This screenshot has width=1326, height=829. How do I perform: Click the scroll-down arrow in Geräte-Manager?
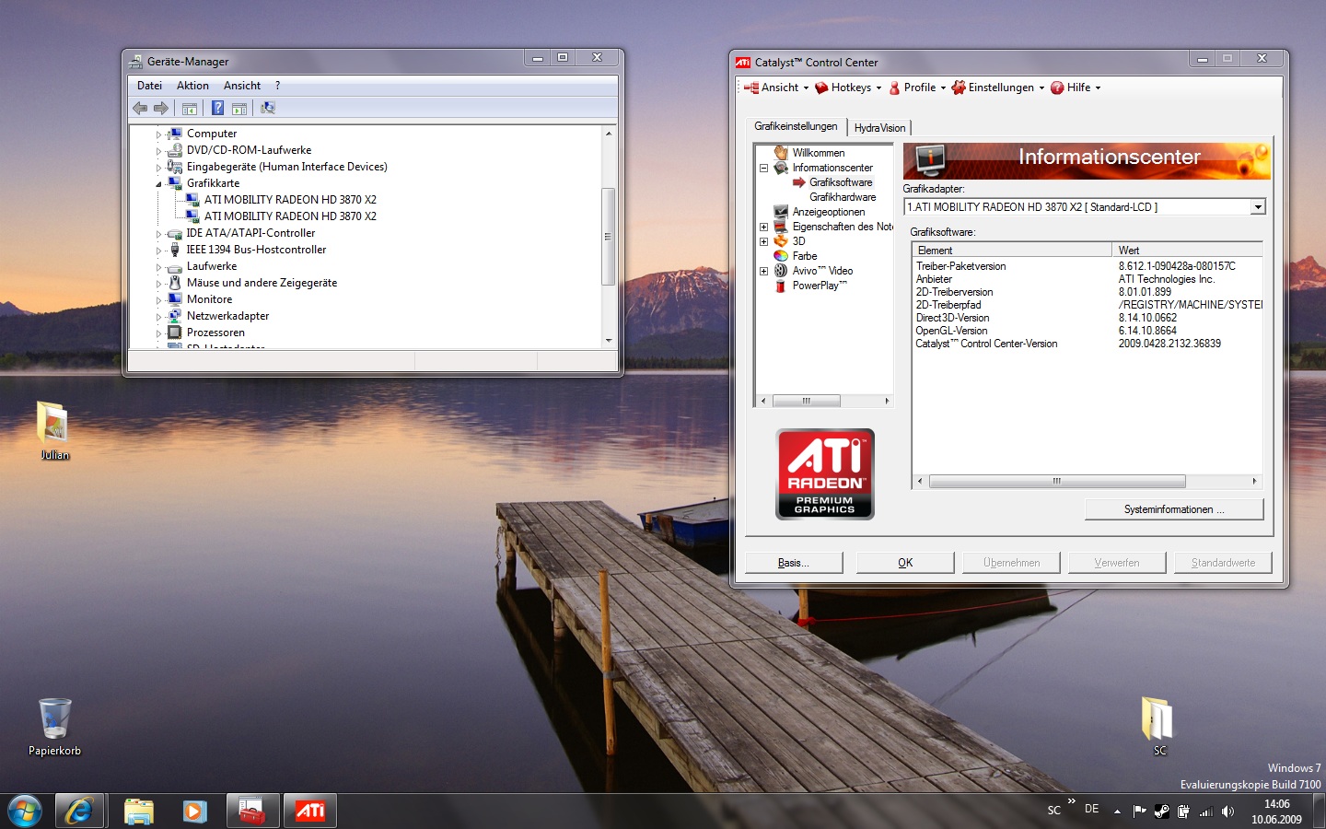[x=608, y=341]
